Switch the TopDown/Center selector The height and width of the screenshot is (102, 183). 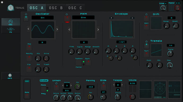tap(79, 63)
